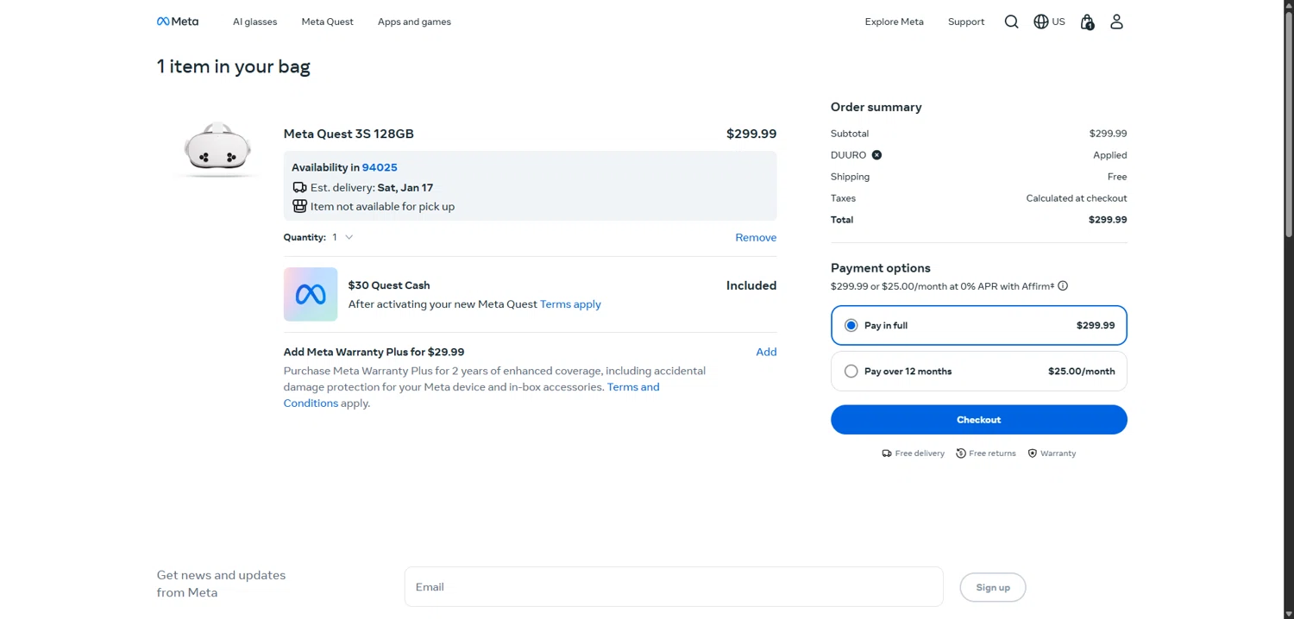Remove the DUURO promo code
The width and height of the screenshot is (1294, 619).
[876, 155]
